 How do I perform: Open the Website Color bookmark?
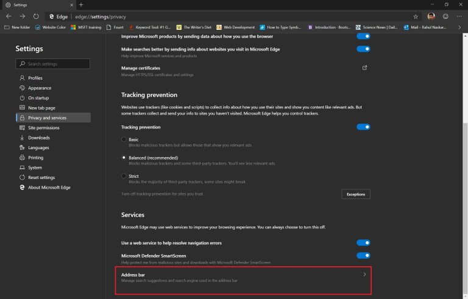pos(50,27)
